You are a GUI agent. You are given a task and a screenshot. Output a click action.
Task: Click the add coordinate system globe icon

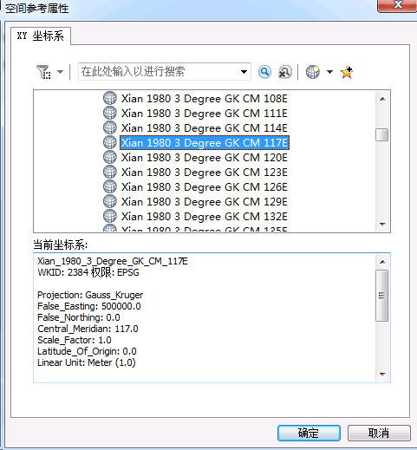click(313, 72)
